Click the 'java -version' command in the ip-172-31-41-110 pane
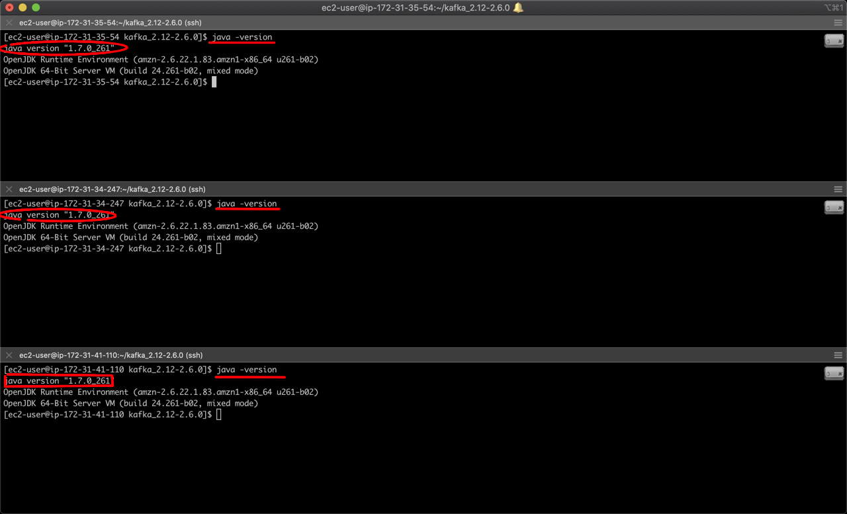Image resolution: width=847 pixels, height=514 pixels. pyautogui.click(x=247, y=370)
